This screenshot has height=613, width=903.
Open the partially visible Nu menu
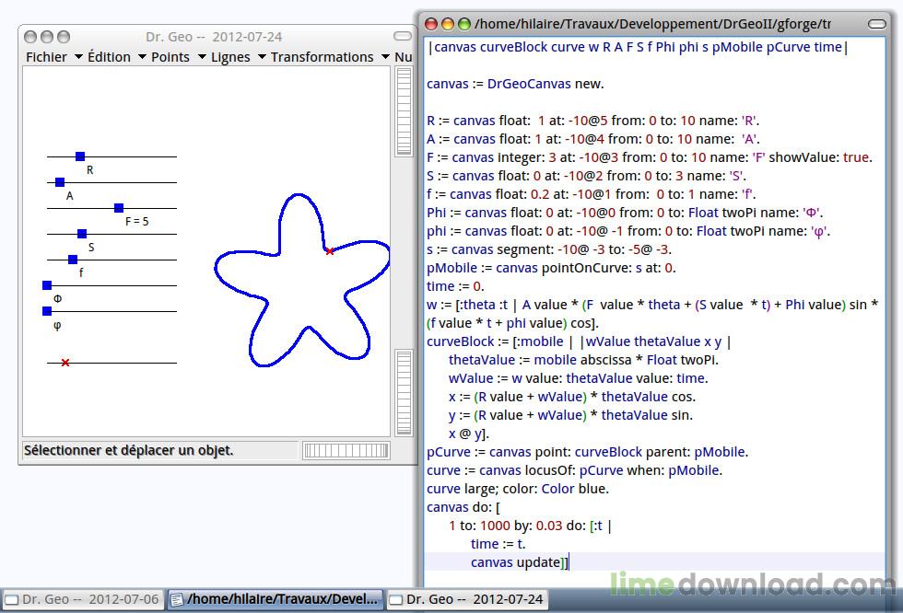point(404,57)
